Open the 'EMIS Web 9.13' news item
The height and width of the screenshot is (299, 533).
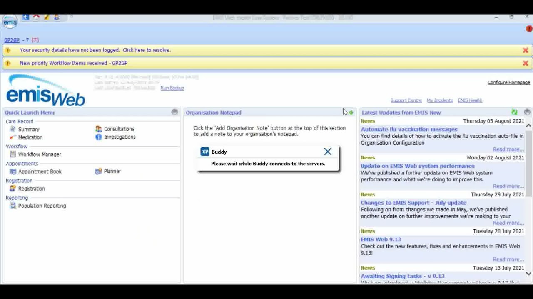click(x=381, y=239)
